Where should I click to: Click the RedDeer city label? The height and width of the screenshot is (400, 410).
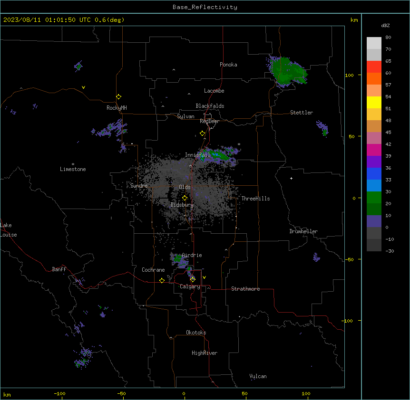pos(209,121)
